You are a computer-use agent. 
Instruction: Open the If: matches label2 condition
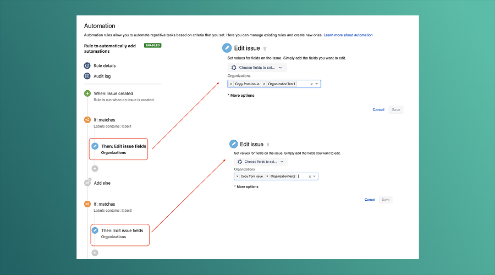(104, 204)
